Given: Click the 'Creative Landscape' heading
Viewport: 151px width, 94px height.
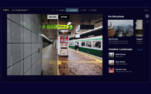Looking at the screenshot, I should (x=120, y=49).
